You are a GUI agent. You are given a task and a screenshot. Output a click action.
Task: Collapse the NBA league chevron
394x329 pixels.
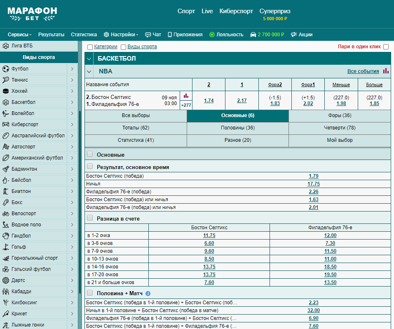(x=89, y=72)
